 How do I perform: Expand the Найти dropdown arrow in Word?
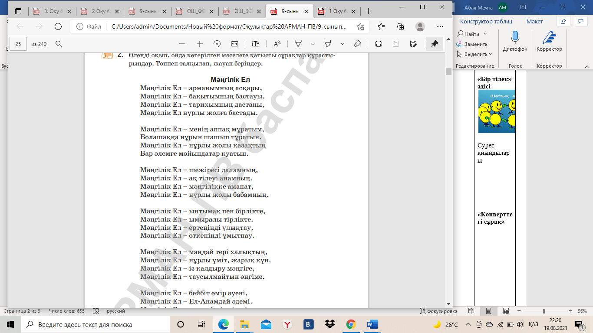point(485,34)
